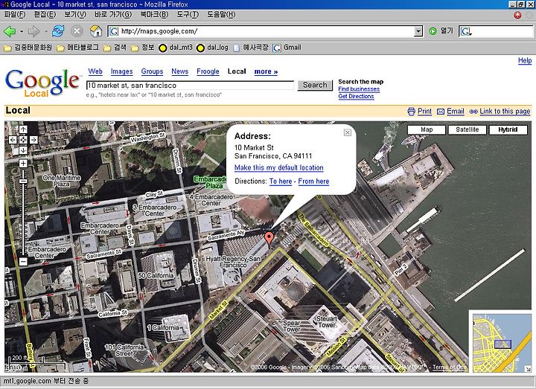Pan the map down with the arrow
536x389 pixels.
click(x=23, y=150)
